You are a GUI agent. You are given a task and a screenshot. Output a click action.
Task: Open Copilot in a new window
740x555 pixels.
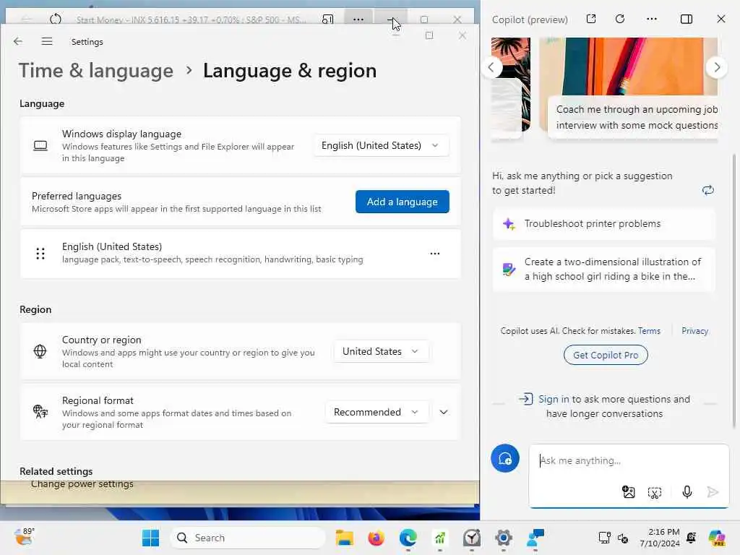click(591, 19)
